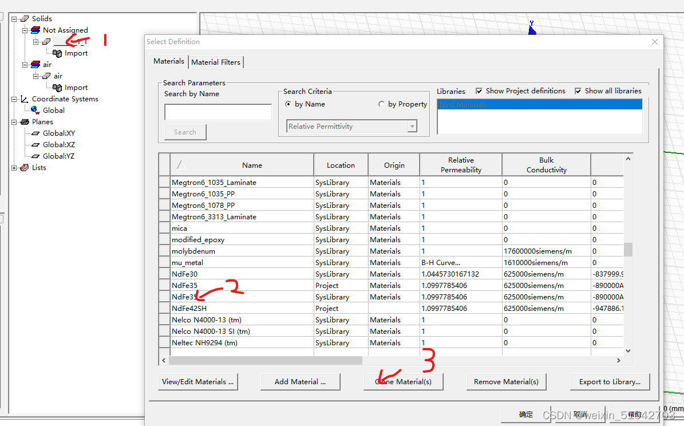Viewport: 684px width, 426px height.
Task: Switch to the Material Filters tab
Action: pyautogui.click(x=216, y=61)
